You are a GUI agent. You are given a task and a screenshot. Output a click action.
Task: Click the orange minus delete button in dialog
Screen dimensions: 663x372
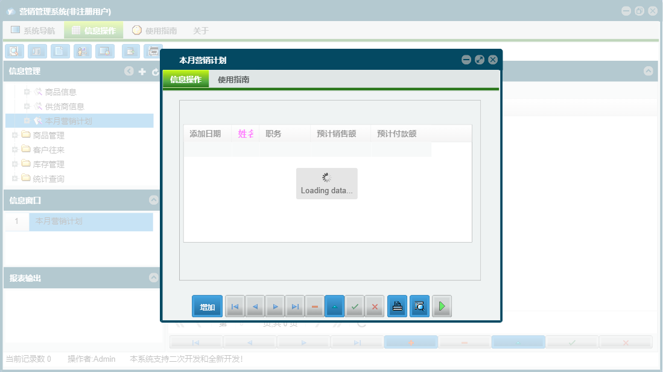pyautogui.click(x=314, y=306)
